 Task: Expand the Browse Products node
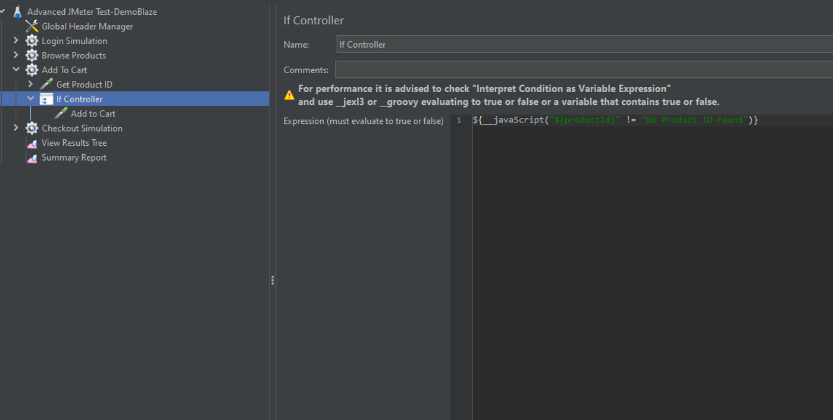coord(16,55)
